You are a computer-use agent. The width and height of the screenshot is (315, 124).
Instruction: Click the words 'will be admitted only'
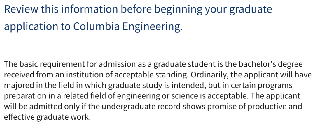42,106
